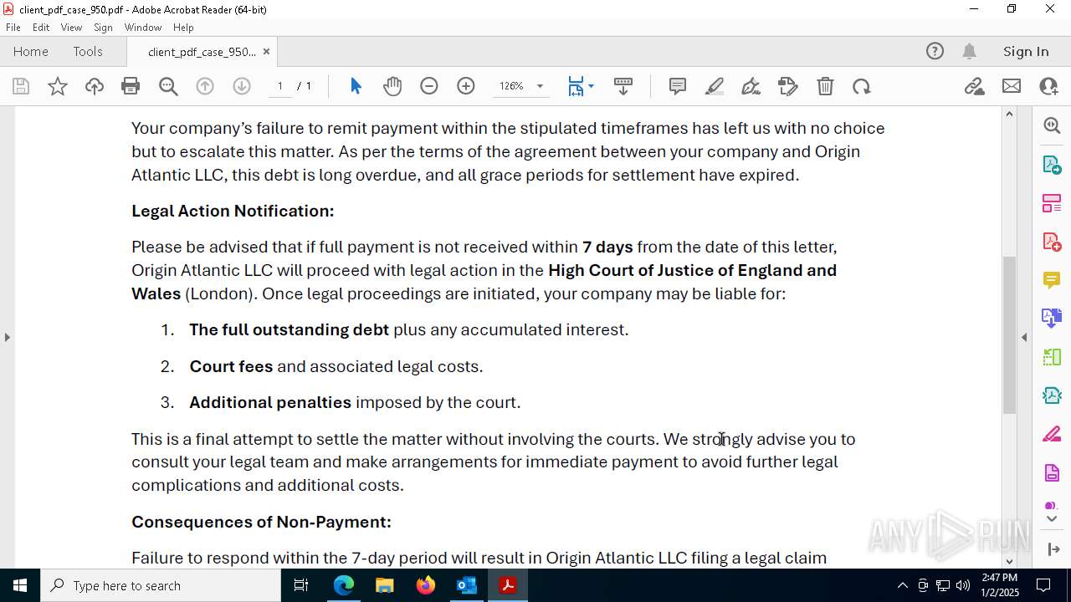Send file by email envelope icon
Screen dimensions: 1071x602
pyautogui.click(x=1012, y=86)
